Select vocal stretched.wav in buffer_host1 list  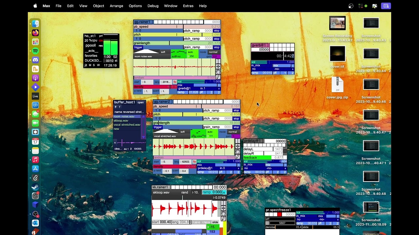pyautogui.click(x=127, y=125)
